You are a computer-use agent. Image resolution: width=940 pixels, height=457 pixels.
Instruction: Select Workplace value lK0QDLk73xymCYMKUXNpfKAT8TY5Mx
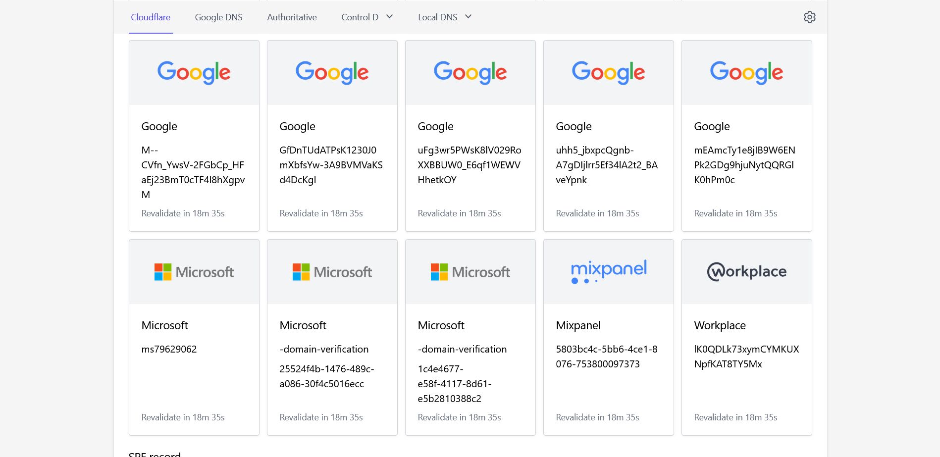click(746, 356)
